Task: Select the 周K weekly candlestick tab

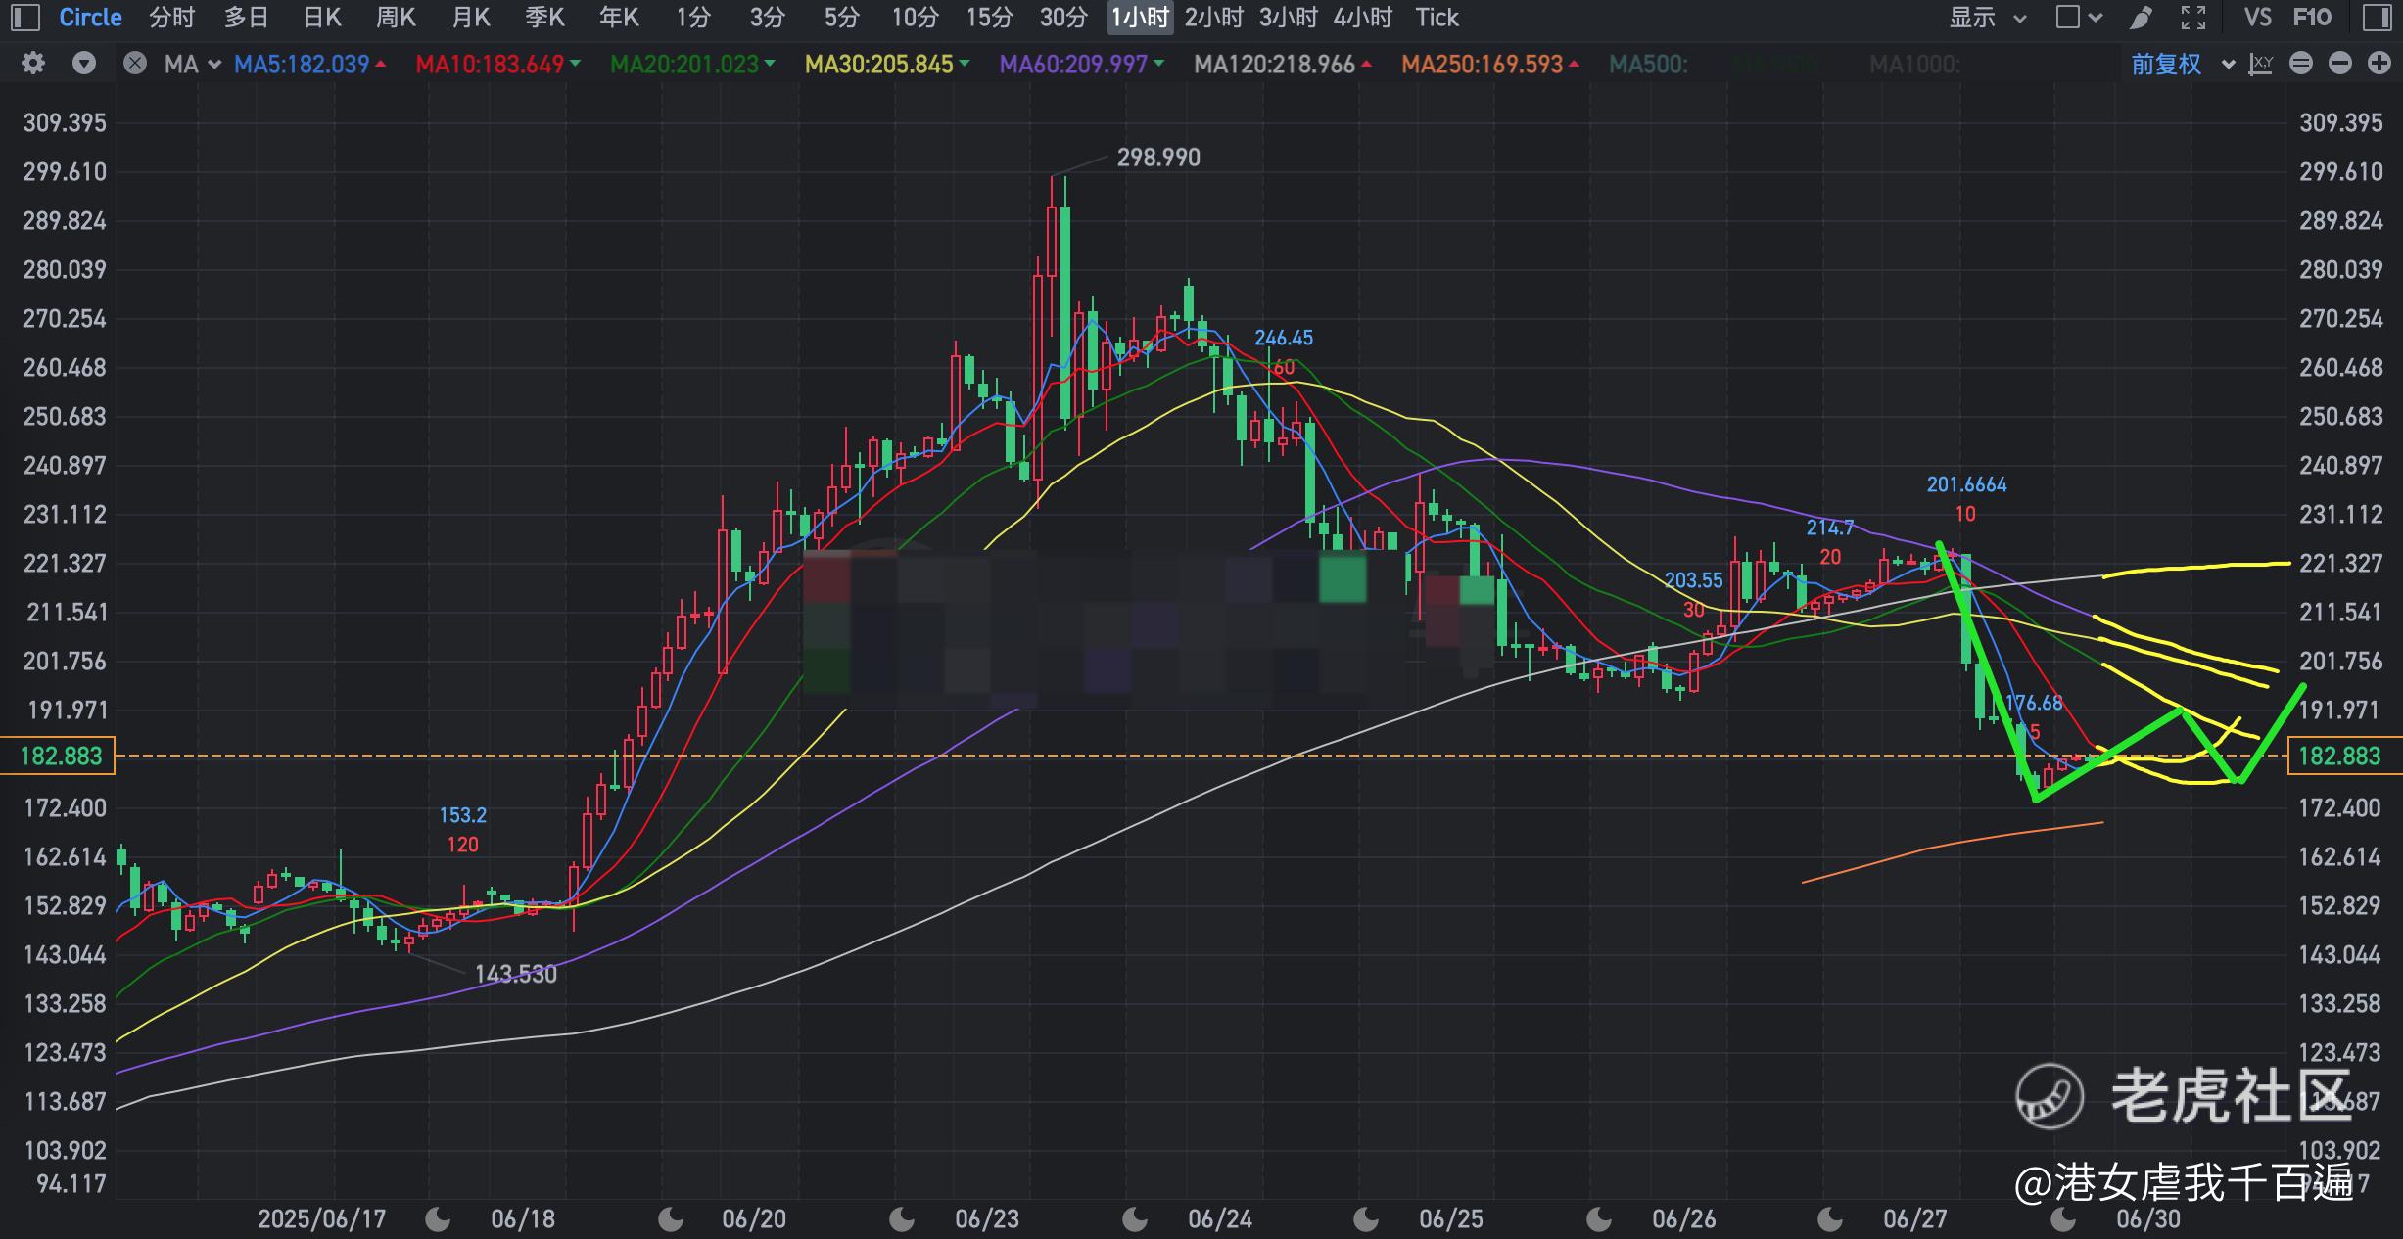Action: click(397, 18)
